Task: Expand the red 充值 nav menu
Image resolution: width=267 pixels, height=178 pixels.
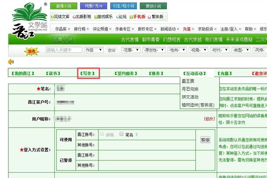Action: click(188, 29)
